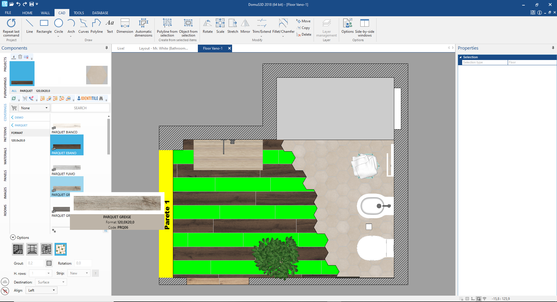Screen dimensions: 557x302
Task: Select the room-corner laying mode icon
Action: click(18, 249)
